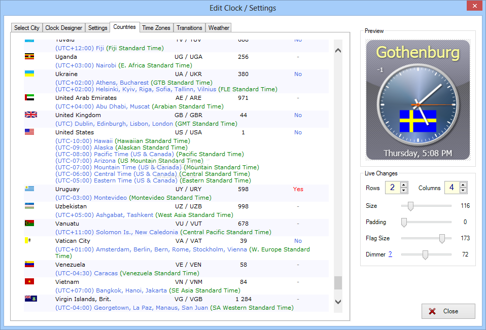Click the Nairobi UTC+03:00 time zone
Viewport: 486px width, 330px height.
(124, 65)
